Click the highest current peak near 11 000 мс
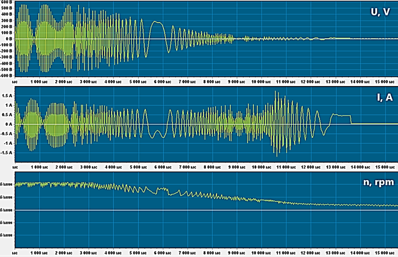Image resolution: width=398 pixels, height=257 pixels. pyautogui.click(x=276, y=93)
